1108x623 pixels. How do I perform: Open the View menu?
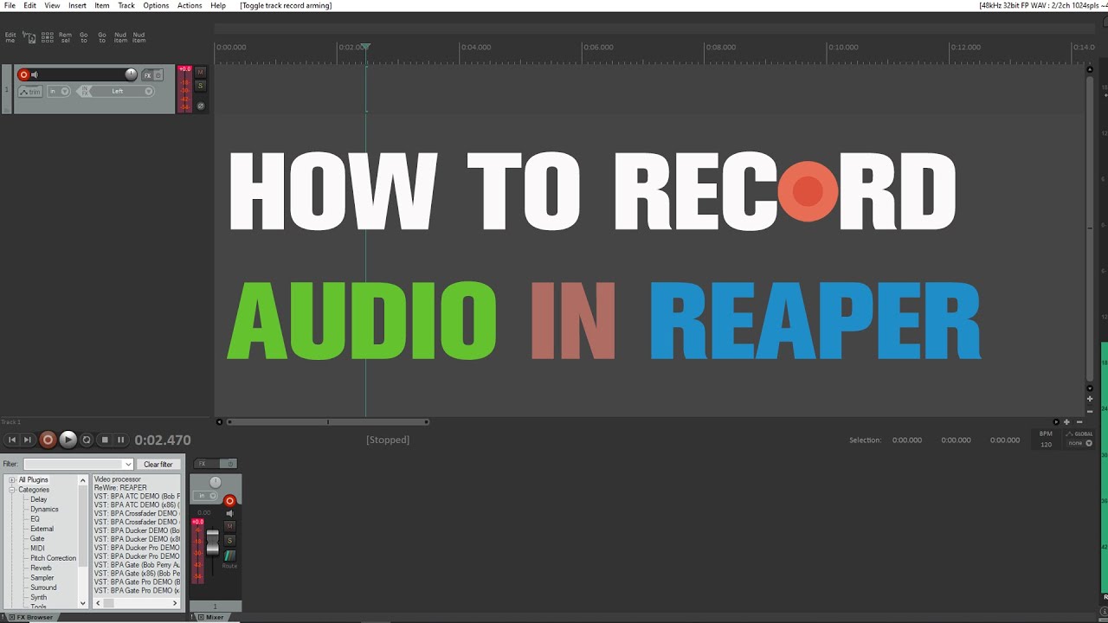[x=52, y=5]
